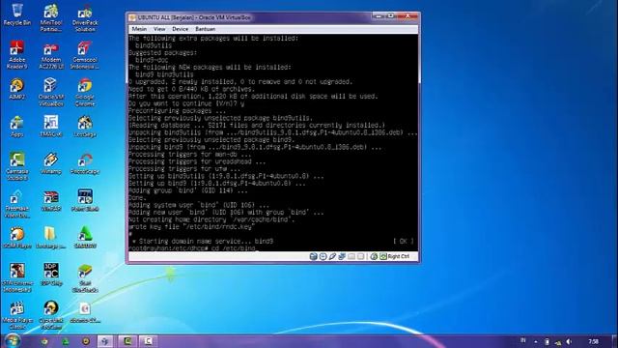Select the Gemscool Indonesia shortcut
Viewport: 618px width, 348px height.
(85, 55)
